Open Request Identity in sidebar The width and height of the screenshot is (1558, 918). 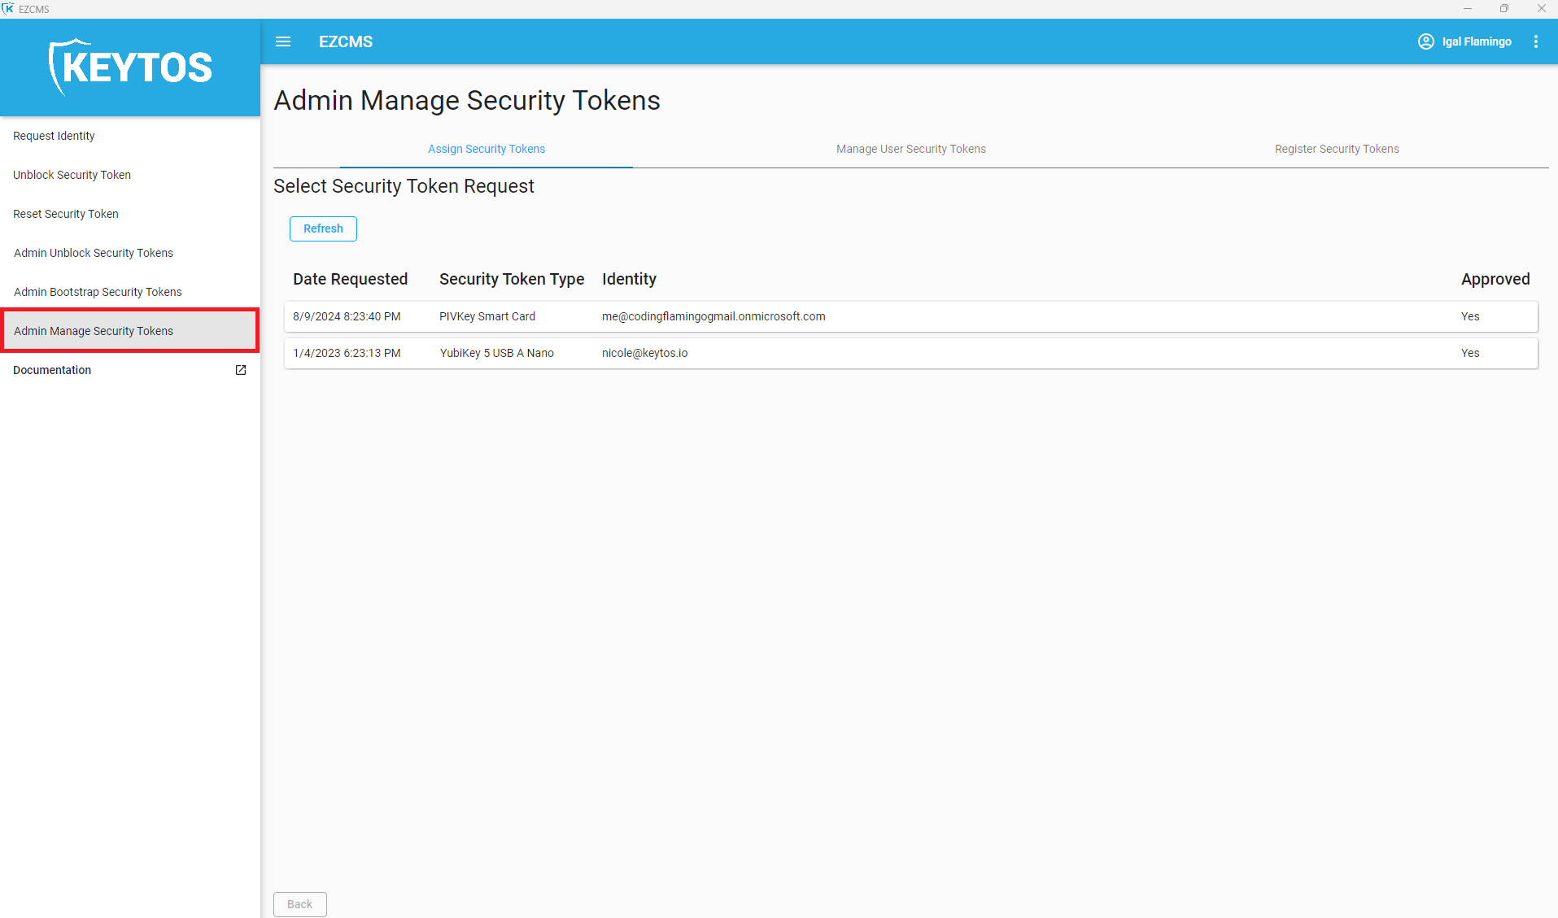click(54, 136)
